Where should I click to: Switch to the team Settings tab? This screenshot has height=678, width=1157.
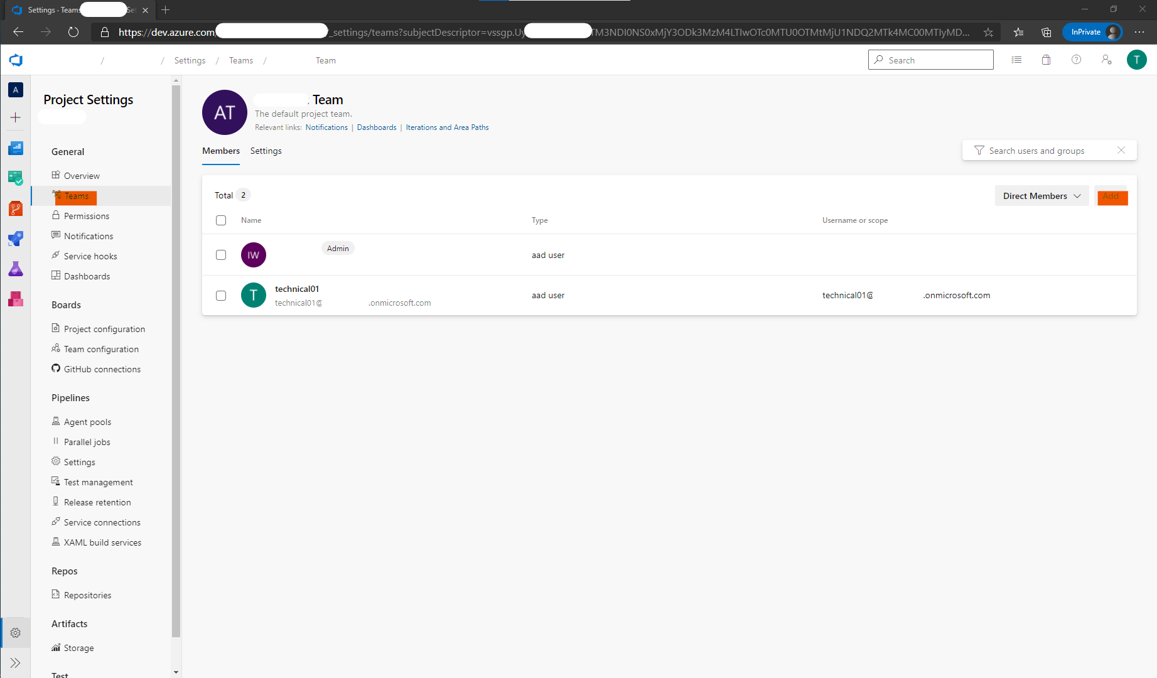266,151
